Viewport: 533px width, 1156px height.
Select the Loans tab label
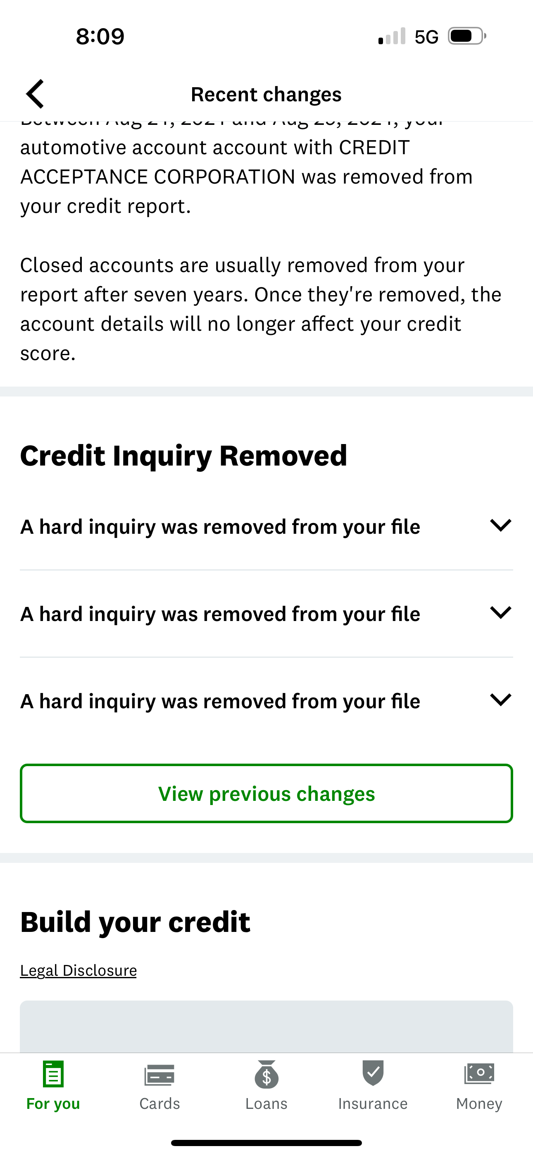(266, 1103)
